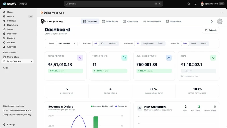The height and width of the screenshot is (128, 227).
Task: Select All in Customer filter
Action: (x=138, y=44)
